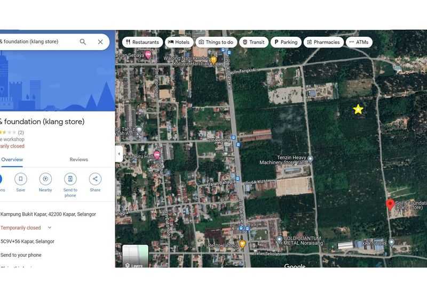The width and height of the screenshot is (427, 294).
Task: Collapse the side panel arrow
Action: click(x=118, y=153)
